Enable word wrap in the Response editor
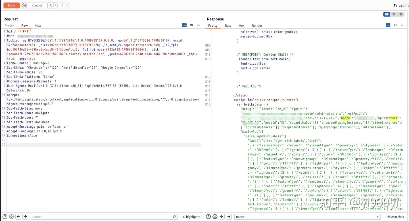The height and width of the screenshot is (221, 409). [x=388, y=25]
